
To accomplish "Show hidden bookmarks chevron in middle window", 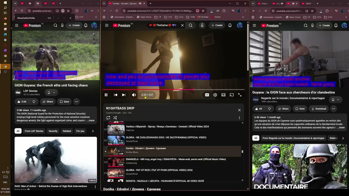I will (x=243, y=17).
